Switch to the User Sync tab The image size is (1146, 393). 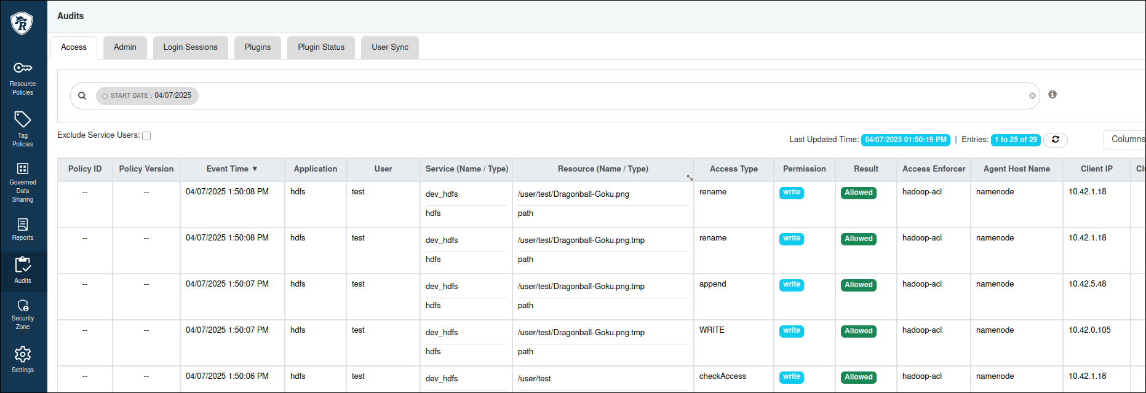390,47
